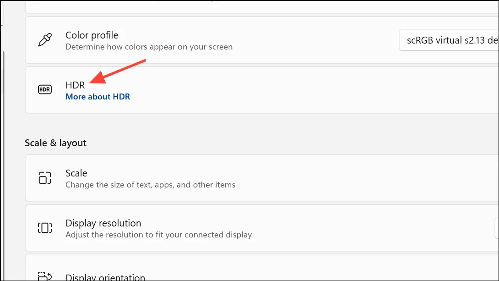
Task: Click the Color profile eyedropper icon
Action: 45,40
